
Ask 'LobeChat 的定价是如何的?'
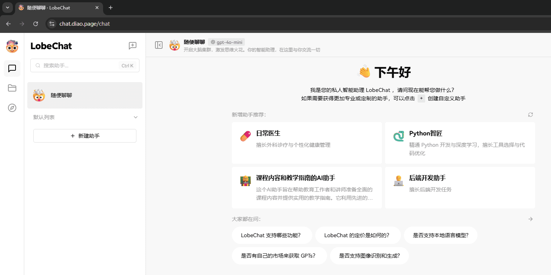(358, 235)
